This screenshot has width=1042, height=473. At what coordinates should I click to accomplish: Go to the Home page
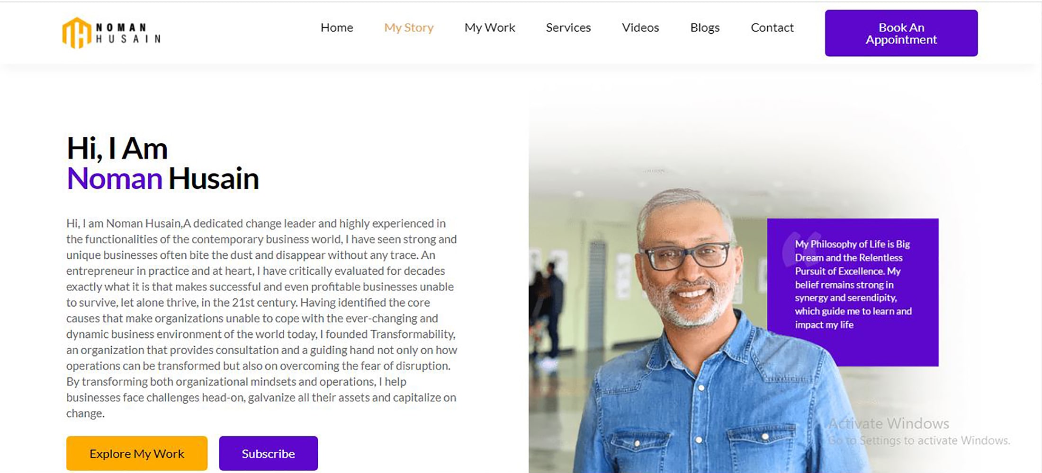tap(337, 28)
